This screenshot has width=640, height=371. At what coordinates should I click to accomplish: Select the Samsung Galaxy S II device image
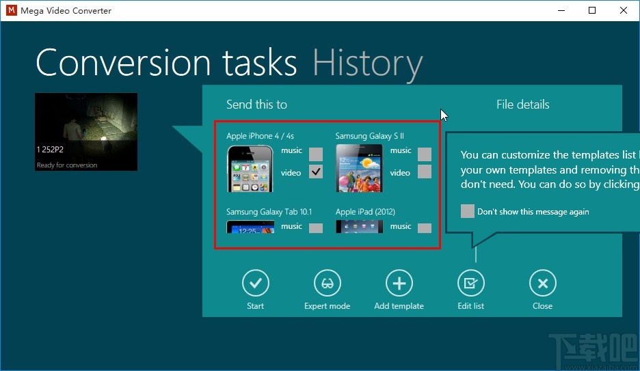tap(359, 168)
